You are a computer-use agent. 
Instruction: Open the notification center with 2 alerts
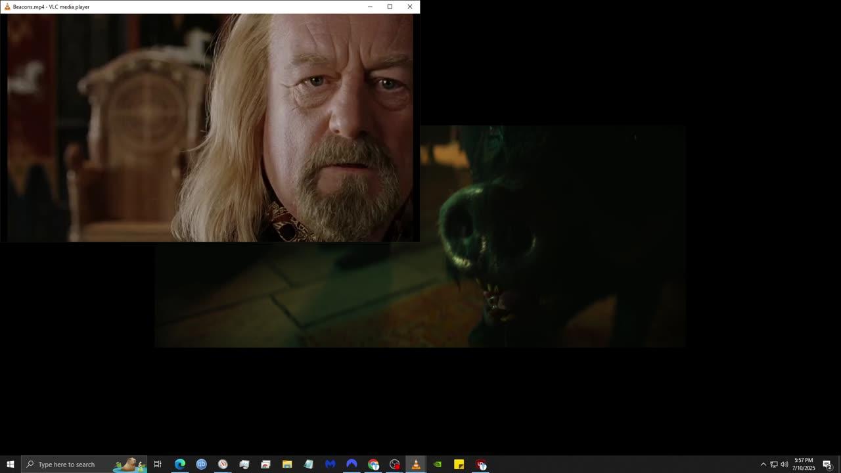tap(828, 464)
